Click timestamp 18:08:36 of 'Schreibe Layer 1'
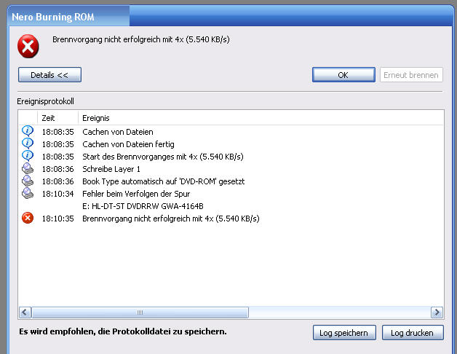 pos(57,169)
